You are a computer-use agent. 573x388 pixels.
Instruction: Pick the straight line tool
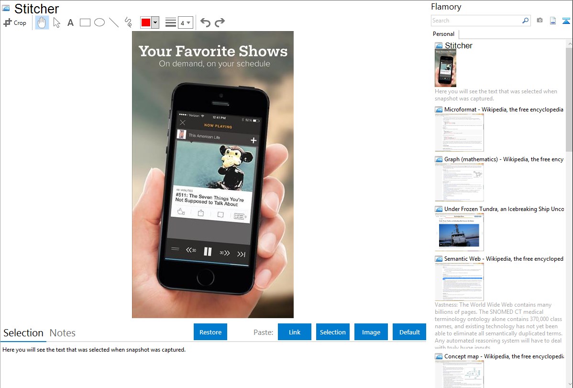click(x=114, y=22)
